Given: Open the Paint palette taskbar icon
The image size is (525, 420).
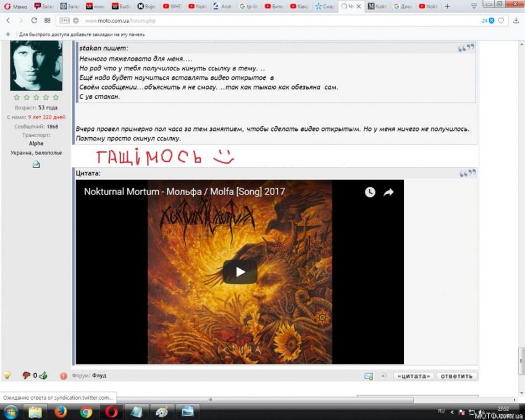Looking at the screenshot, I should coord(162,412).
